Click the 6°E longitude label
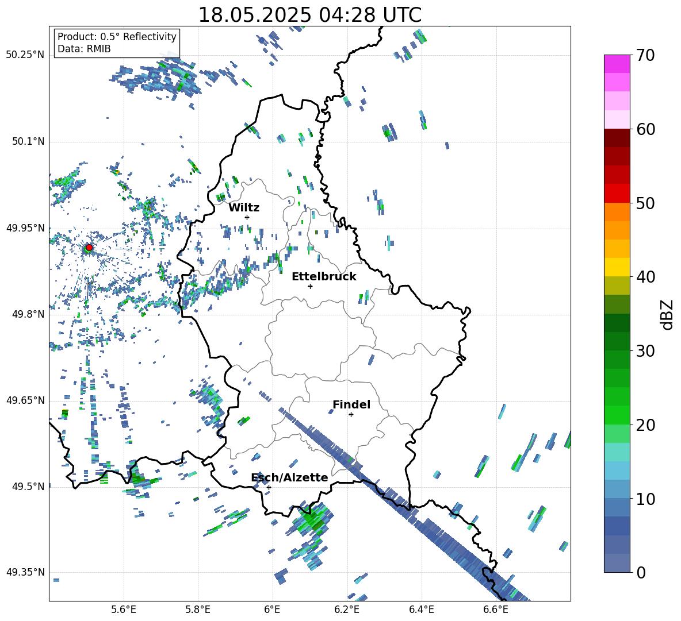 click(x=272, y=610)
